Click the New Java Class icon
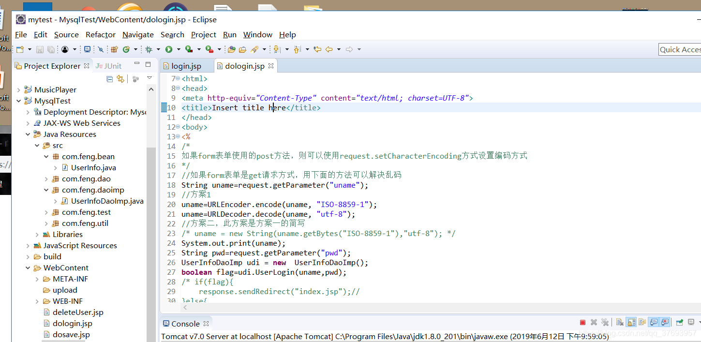 point(126,49)
